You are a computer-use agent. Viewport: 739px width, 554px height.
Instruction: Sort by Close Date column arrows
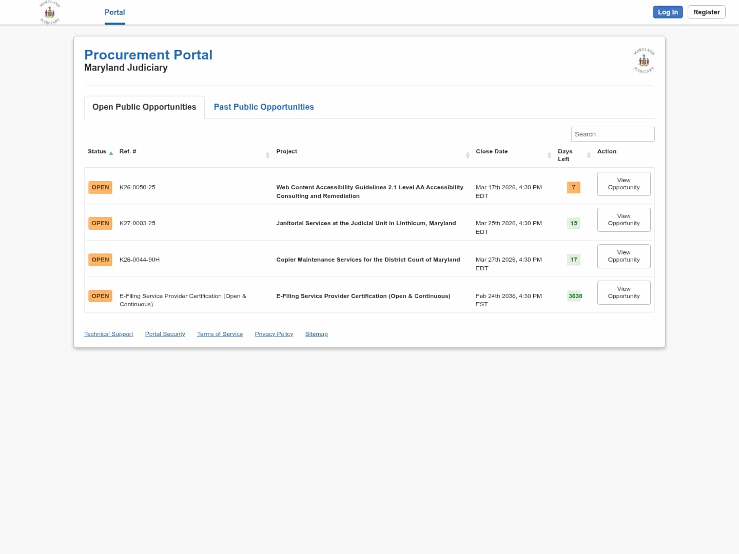pos(549,155)
